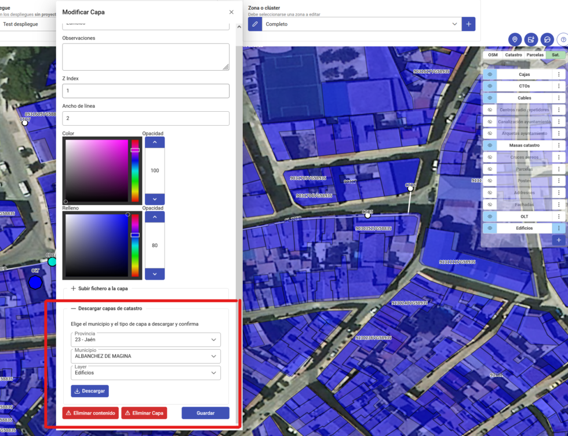This screenshot has height=436, width=568.
Task: Open the Municipio dropdown showing ALBANCHEZ DE MAGINA
Action: point(145,356)
